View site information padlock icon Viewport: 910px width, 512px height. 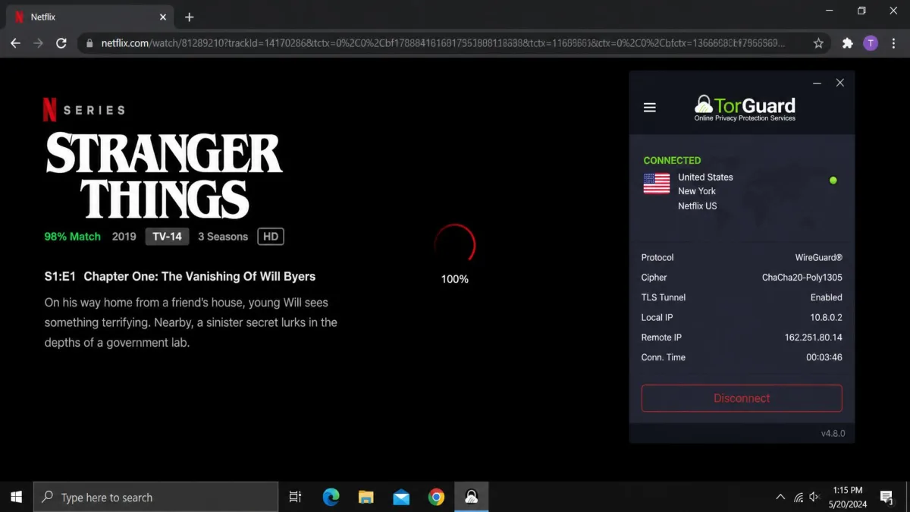[x=89, y=43]
